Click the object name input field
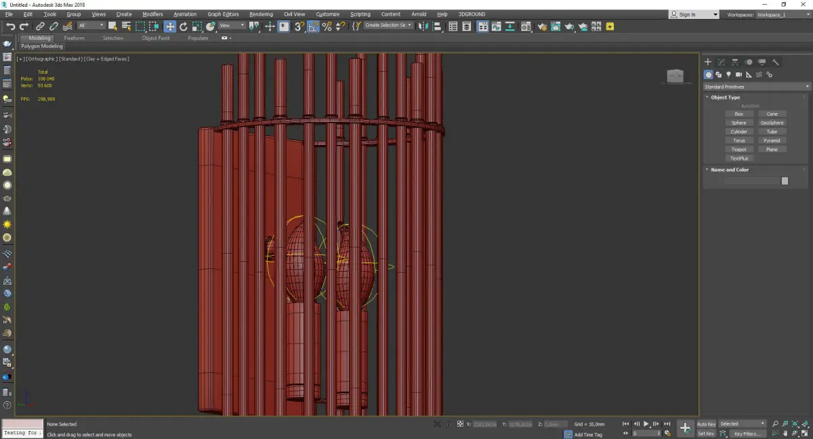Viewport: 813px width, 439px height. (x=752, y=181)
